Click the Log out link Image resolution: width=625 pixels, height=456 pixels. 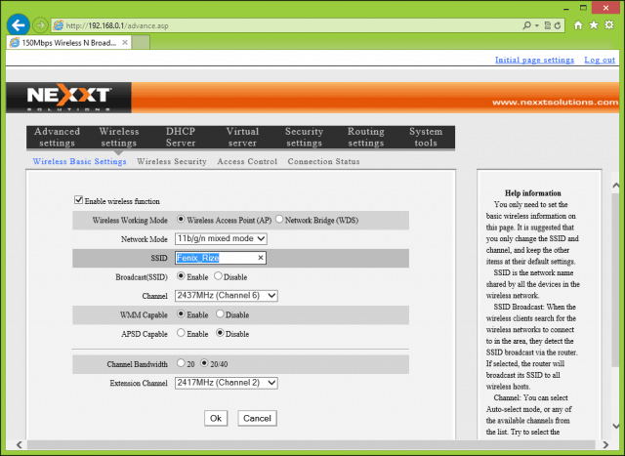pyautogui.click(x=600, y=60)
